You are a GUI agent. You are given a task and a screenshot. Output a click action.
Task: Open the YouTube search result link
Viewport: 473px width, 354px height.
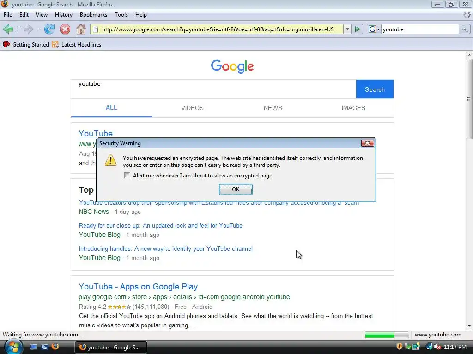[x=96, y=133]
